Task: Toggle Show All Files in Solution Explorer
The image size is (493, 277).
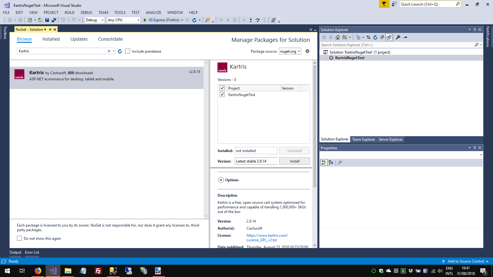Action: click(x=389, y=37)
